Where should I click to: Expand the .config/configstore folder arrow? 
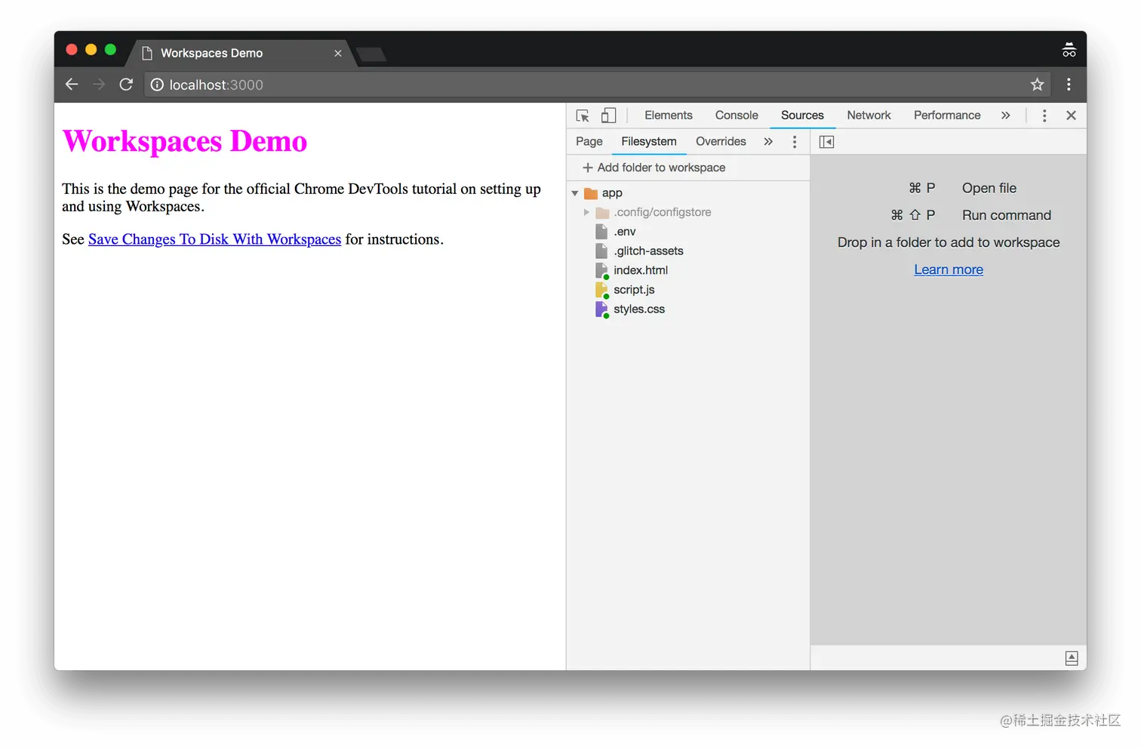(586, 213)
